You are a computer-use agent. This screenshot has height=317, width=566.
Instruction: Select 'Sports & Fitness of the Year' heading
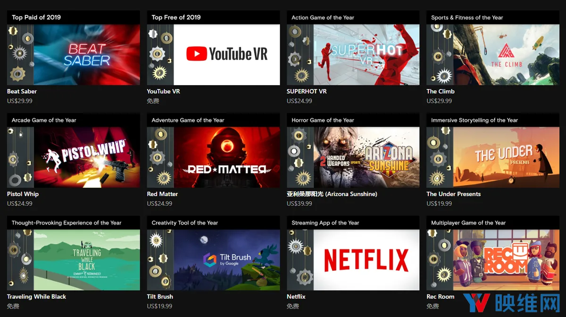(467, 17)
